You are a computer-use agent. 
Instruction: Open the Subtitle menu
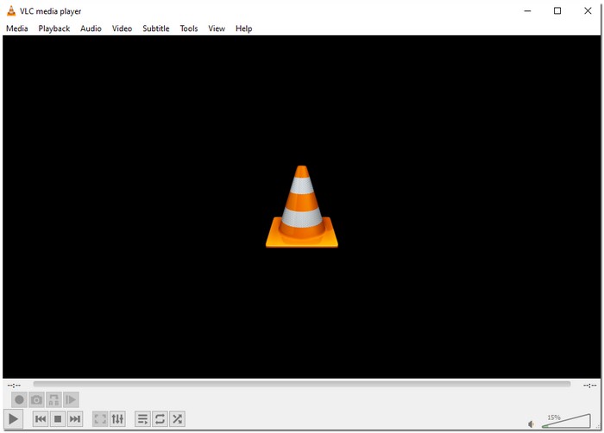[x=156, y=28]
